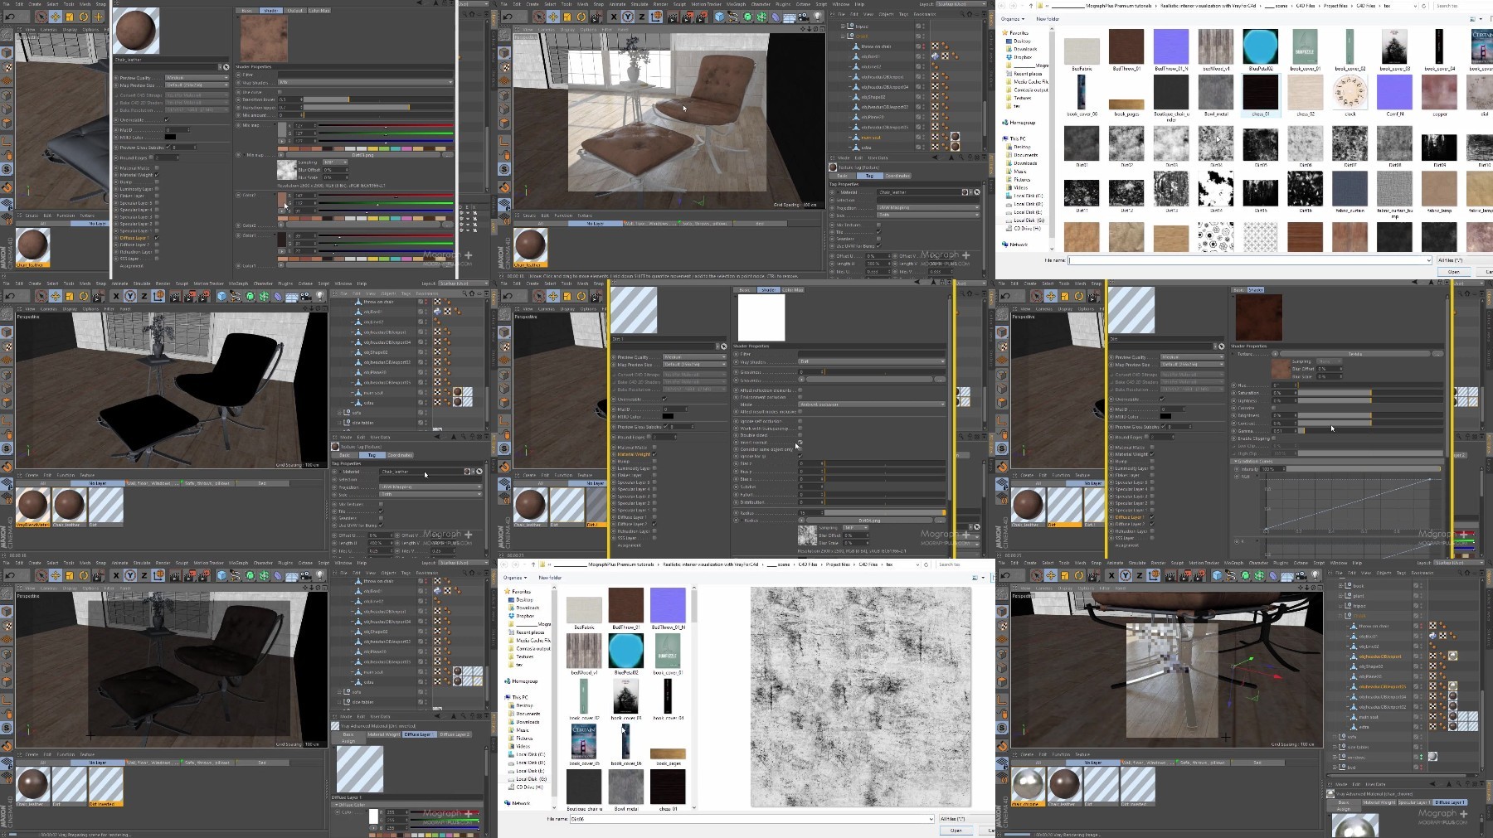Screen dimensions: 1493x838
Task: Toggle Use UVW for Bump checkbox
Action: [x=878, y=246]
